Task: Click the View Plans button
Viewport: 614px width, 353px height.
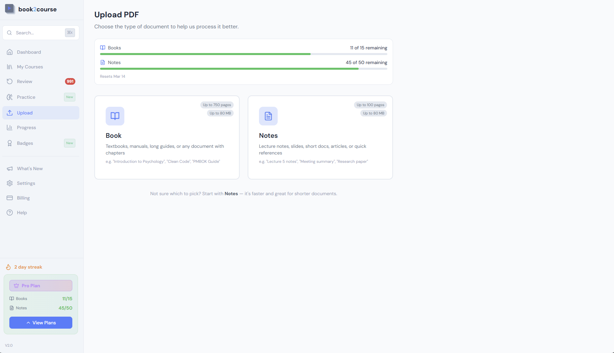Action: 41,323
